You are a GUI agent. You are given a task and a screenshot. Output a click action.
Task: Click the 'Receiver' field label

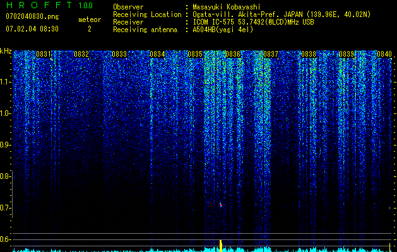tap(128, 22)
